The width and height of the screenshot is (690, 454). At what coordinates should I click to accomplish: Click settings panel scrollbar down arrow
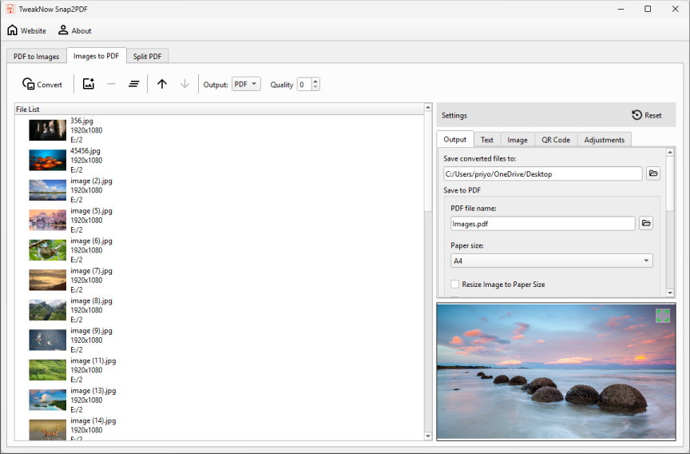click(x=670, y=293)
